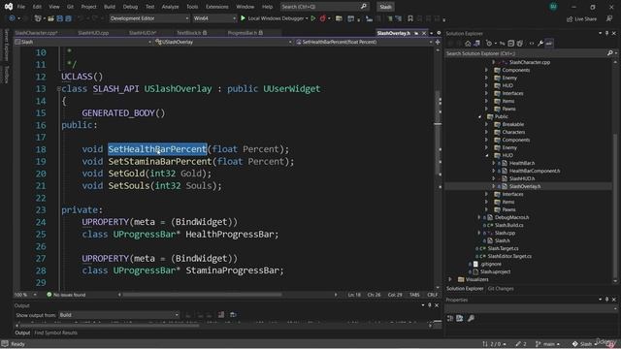Click Property Pages wrench in Properties panel
The width and height of the screenshot is (621, 349).
click(x=471, y=318)
